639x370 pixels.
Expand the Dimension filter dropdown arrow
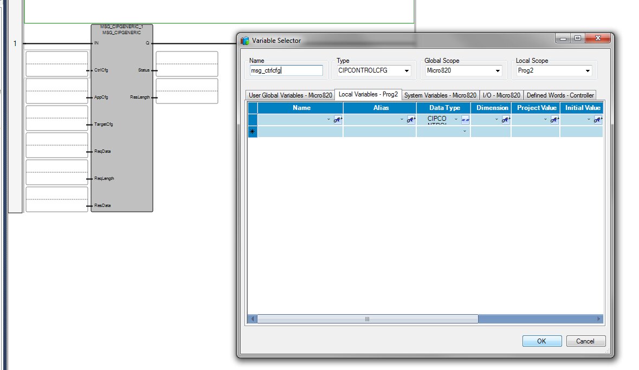click(x=497, y=119)
